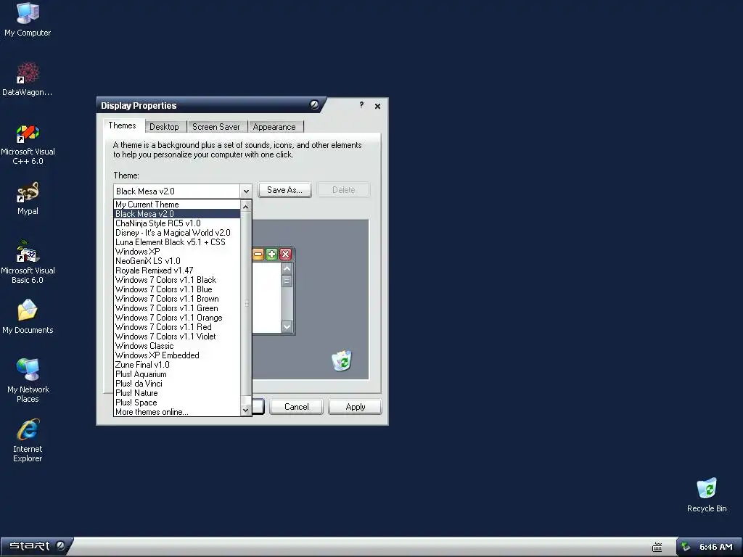
Task: Switch to the Screen Saver tab
Action: point(216,126)
